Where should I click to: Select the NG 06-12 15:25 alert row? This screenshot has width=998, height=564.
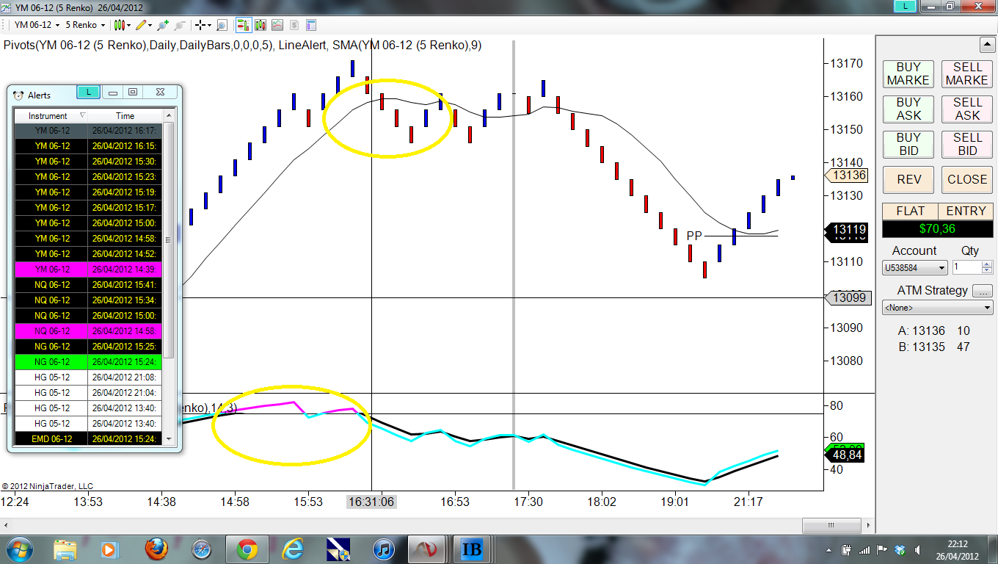88,347
